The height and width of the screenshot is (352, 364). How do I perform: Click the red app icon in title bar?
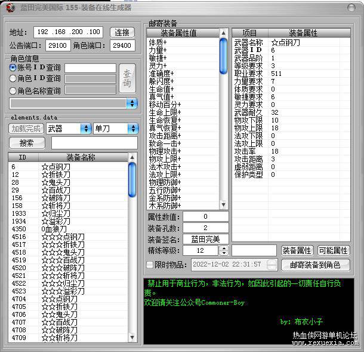(11, 7)
